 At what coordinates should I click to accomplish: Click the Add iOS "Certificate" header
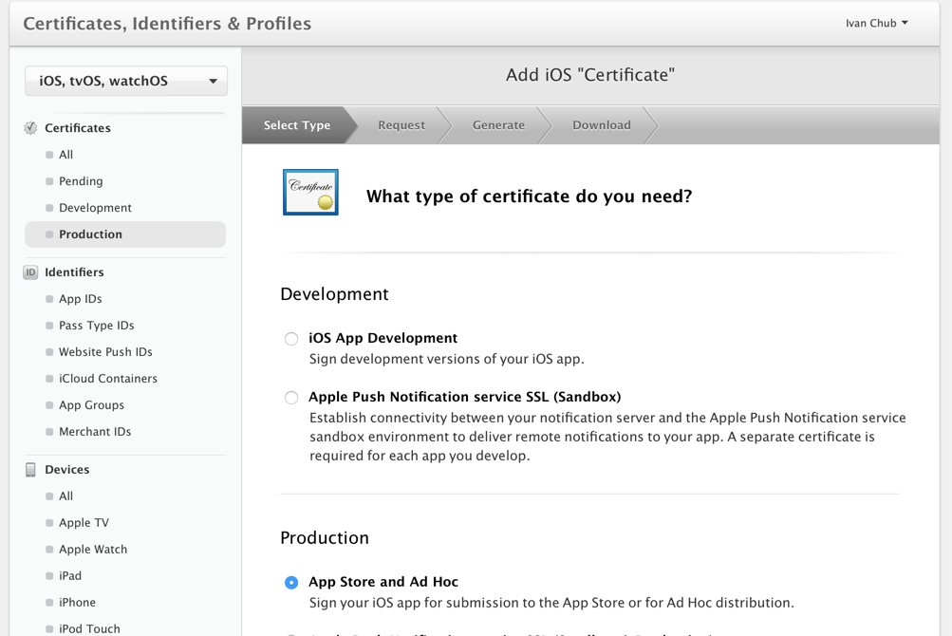[590, 75]
